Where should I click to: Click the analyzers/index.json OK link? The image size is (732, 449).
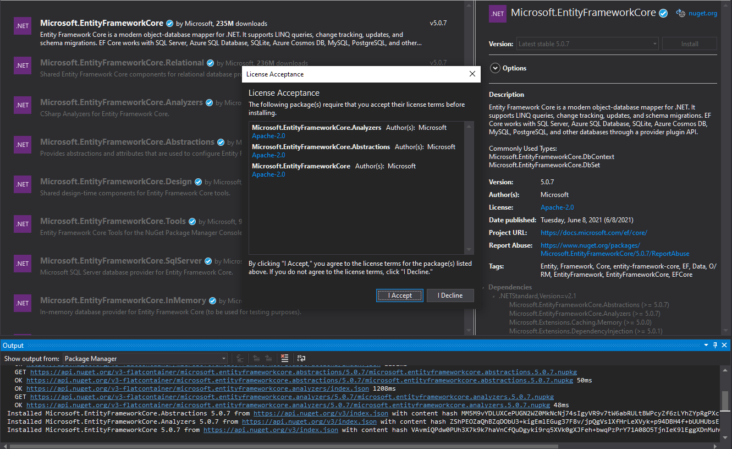pos(197,388)
